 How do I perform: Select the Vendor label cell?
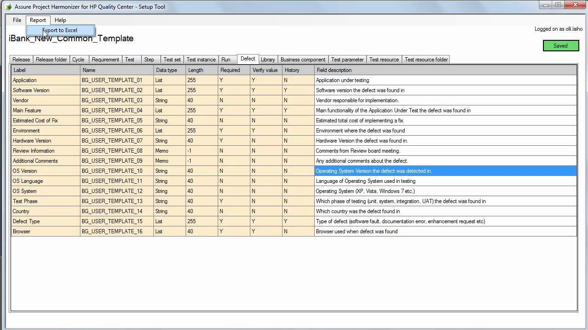[45, 100]
